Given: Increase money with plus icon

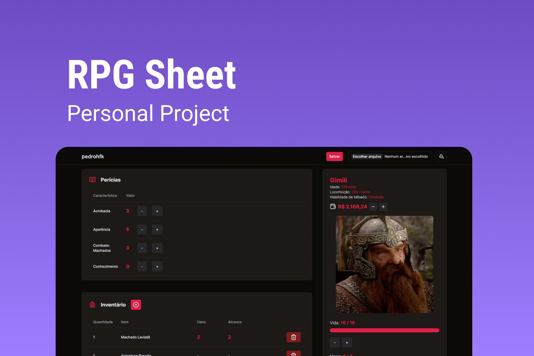Looking at the screenshot, I should 383,207.
